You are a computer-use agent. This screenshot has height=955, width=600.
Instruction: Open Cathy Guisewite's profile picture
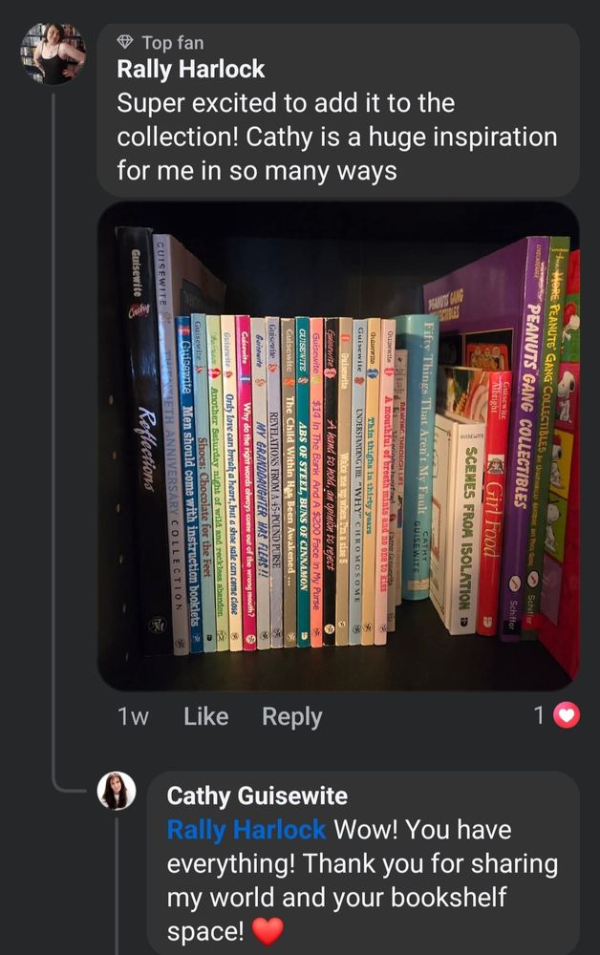coord(117,791)
